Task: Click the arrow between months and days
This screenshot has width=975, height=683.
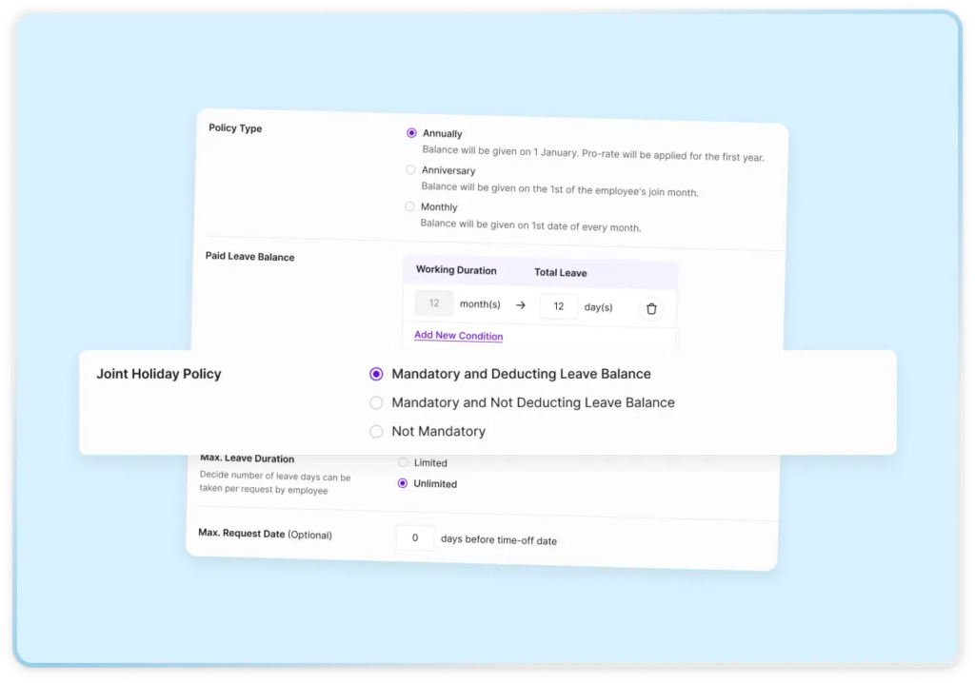Action: click(521, 305)
